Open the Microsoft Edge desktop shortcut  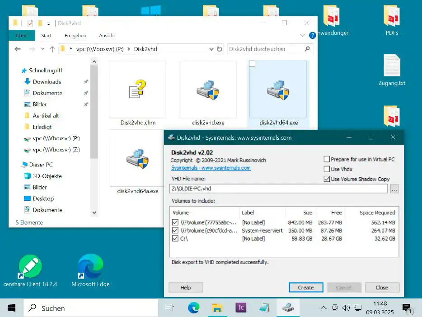point(90,271)
